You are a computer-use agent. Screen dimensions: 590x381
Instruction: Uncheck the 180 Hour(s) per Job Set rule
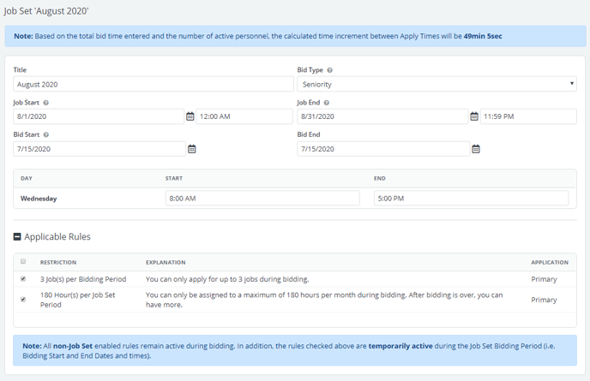(23, 300)
